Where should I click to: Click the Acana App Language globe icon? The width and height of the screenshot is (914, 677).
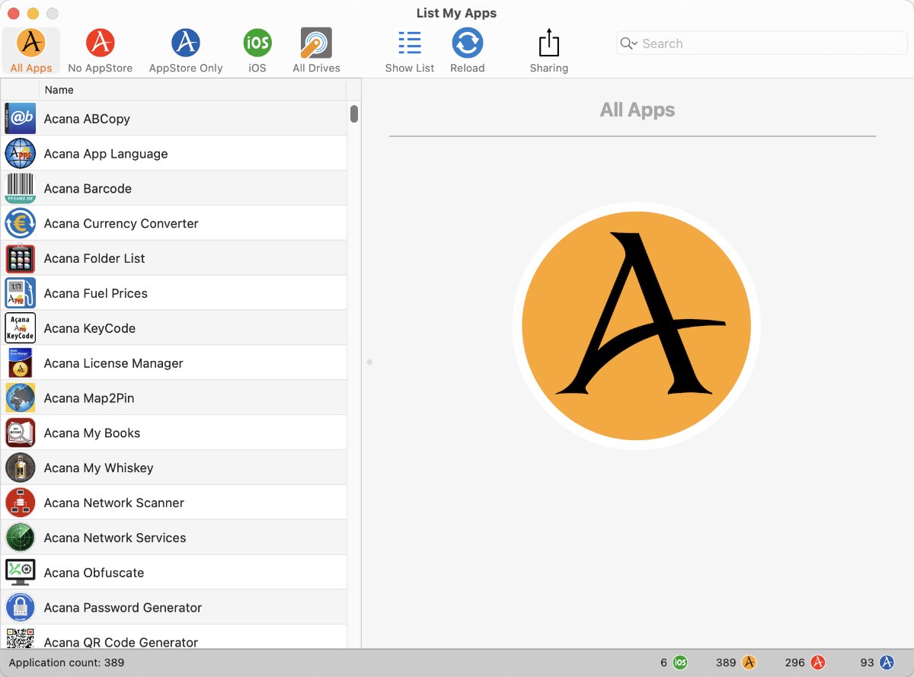coord(21,153)
